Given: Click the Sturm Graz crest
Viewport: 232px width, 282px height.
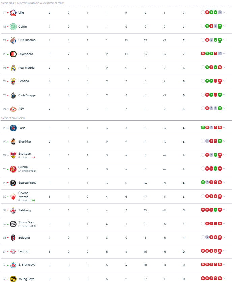Looking at the screenshot, I should tap(13, 224).
